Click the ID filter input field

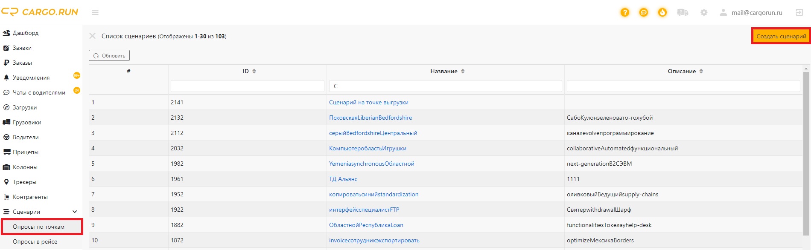coord(247,86)
